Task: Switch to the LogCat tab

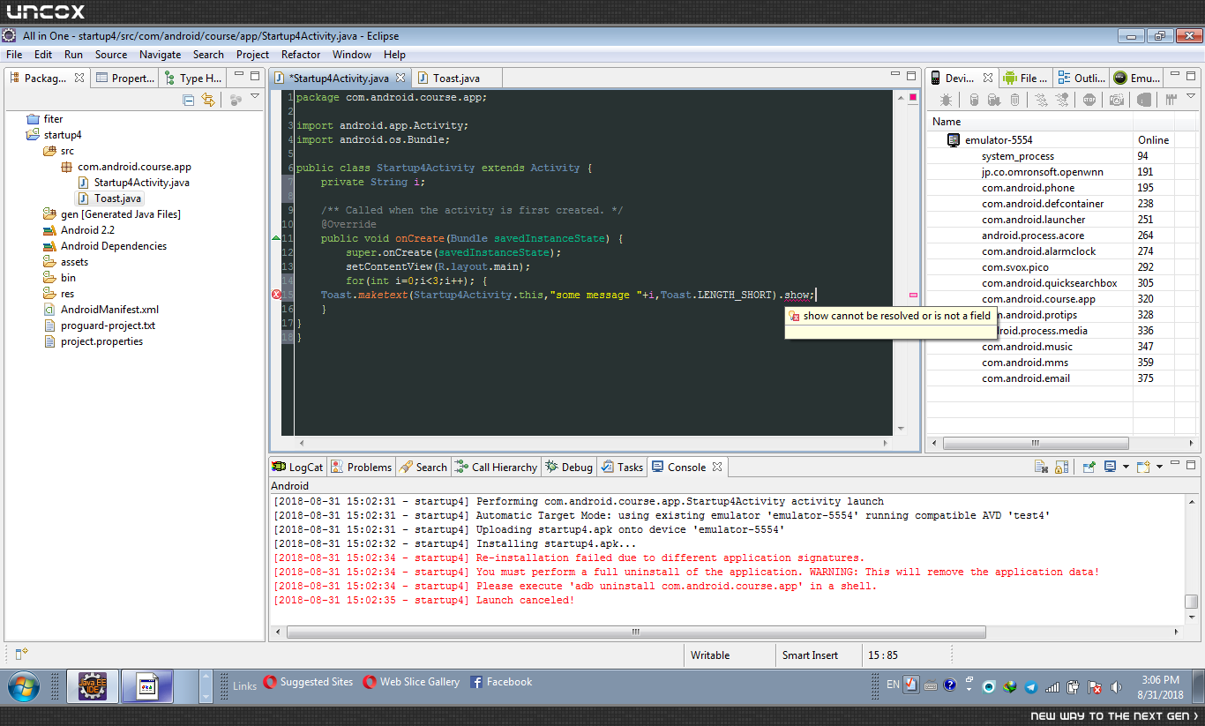Action: (x=297, y=468)
